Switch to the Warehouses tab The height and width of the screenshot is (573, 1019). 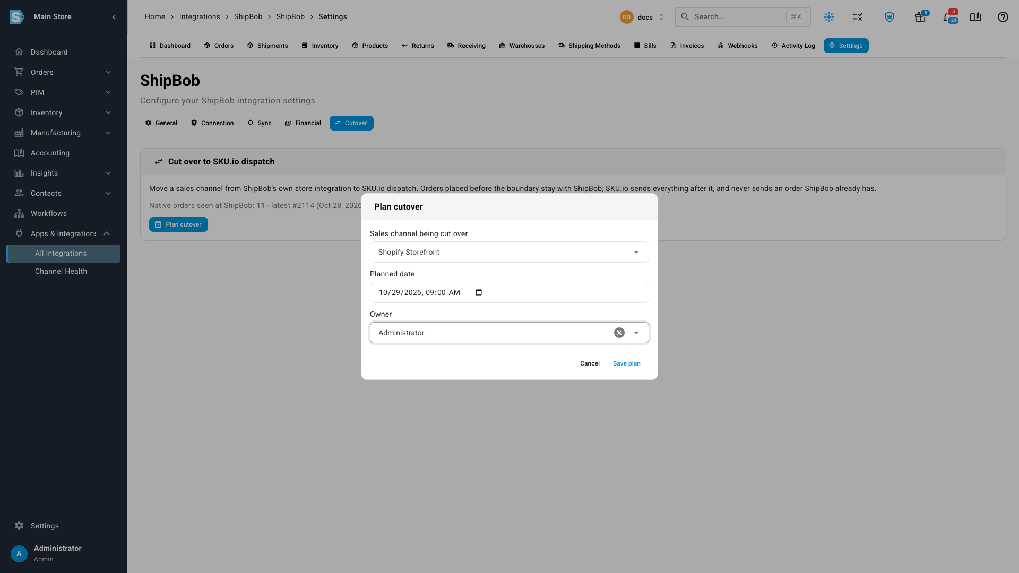[522, 46]
